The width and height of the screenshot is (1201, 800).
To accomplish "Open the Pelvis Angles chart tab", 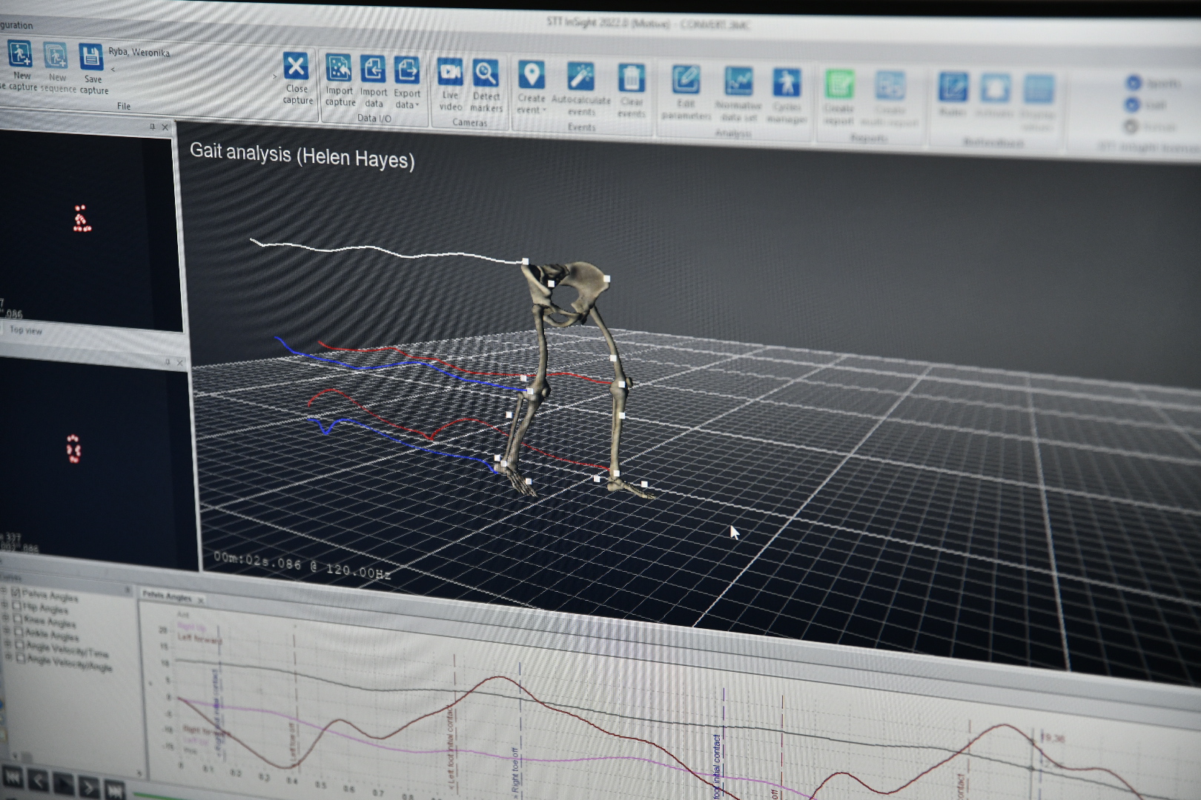I will point(167,596).
